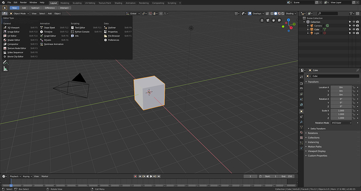The height and width of the screenshot is (191, 361).
Task: Click the Graph Editor icon
Action: click(x=42, y=36)
